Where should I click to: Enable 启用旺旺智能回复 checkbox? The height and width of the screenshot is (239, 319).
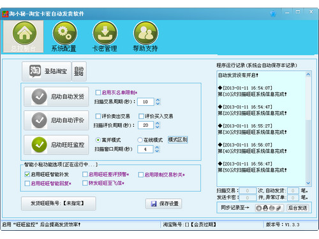coord(27,184)
